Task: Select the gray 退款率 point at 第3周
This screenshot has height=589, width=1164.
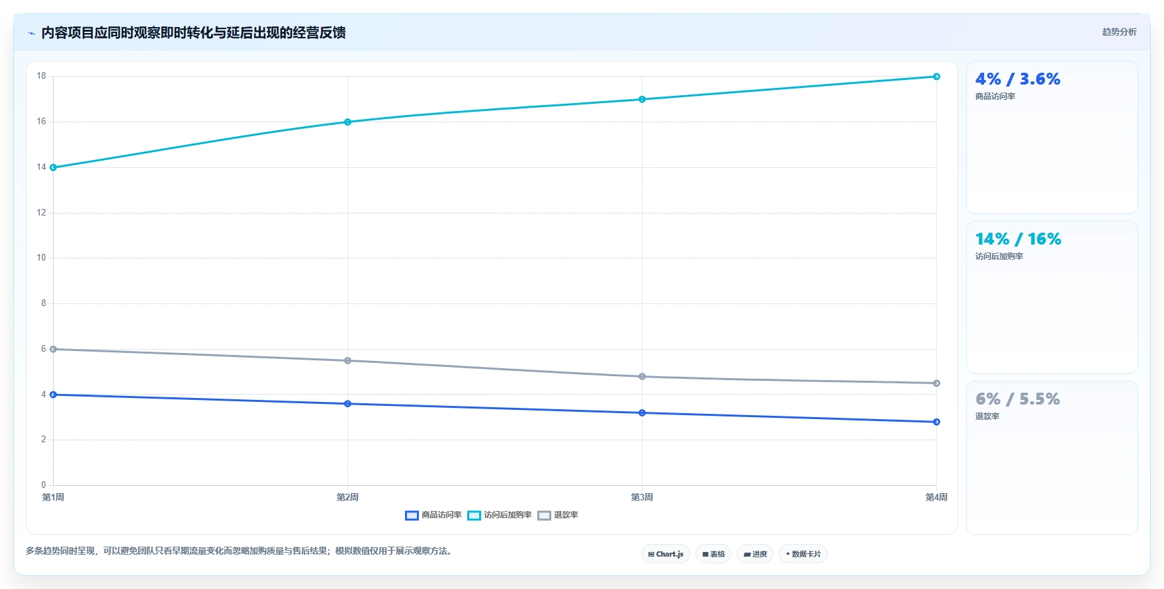Action: 642,376
